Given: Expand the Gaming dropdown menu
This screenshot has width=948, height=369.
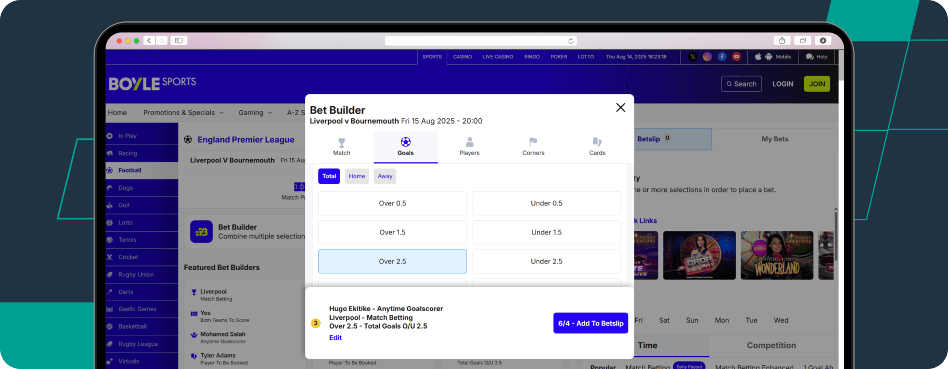Looking at the screenshot, I should 255,112.
